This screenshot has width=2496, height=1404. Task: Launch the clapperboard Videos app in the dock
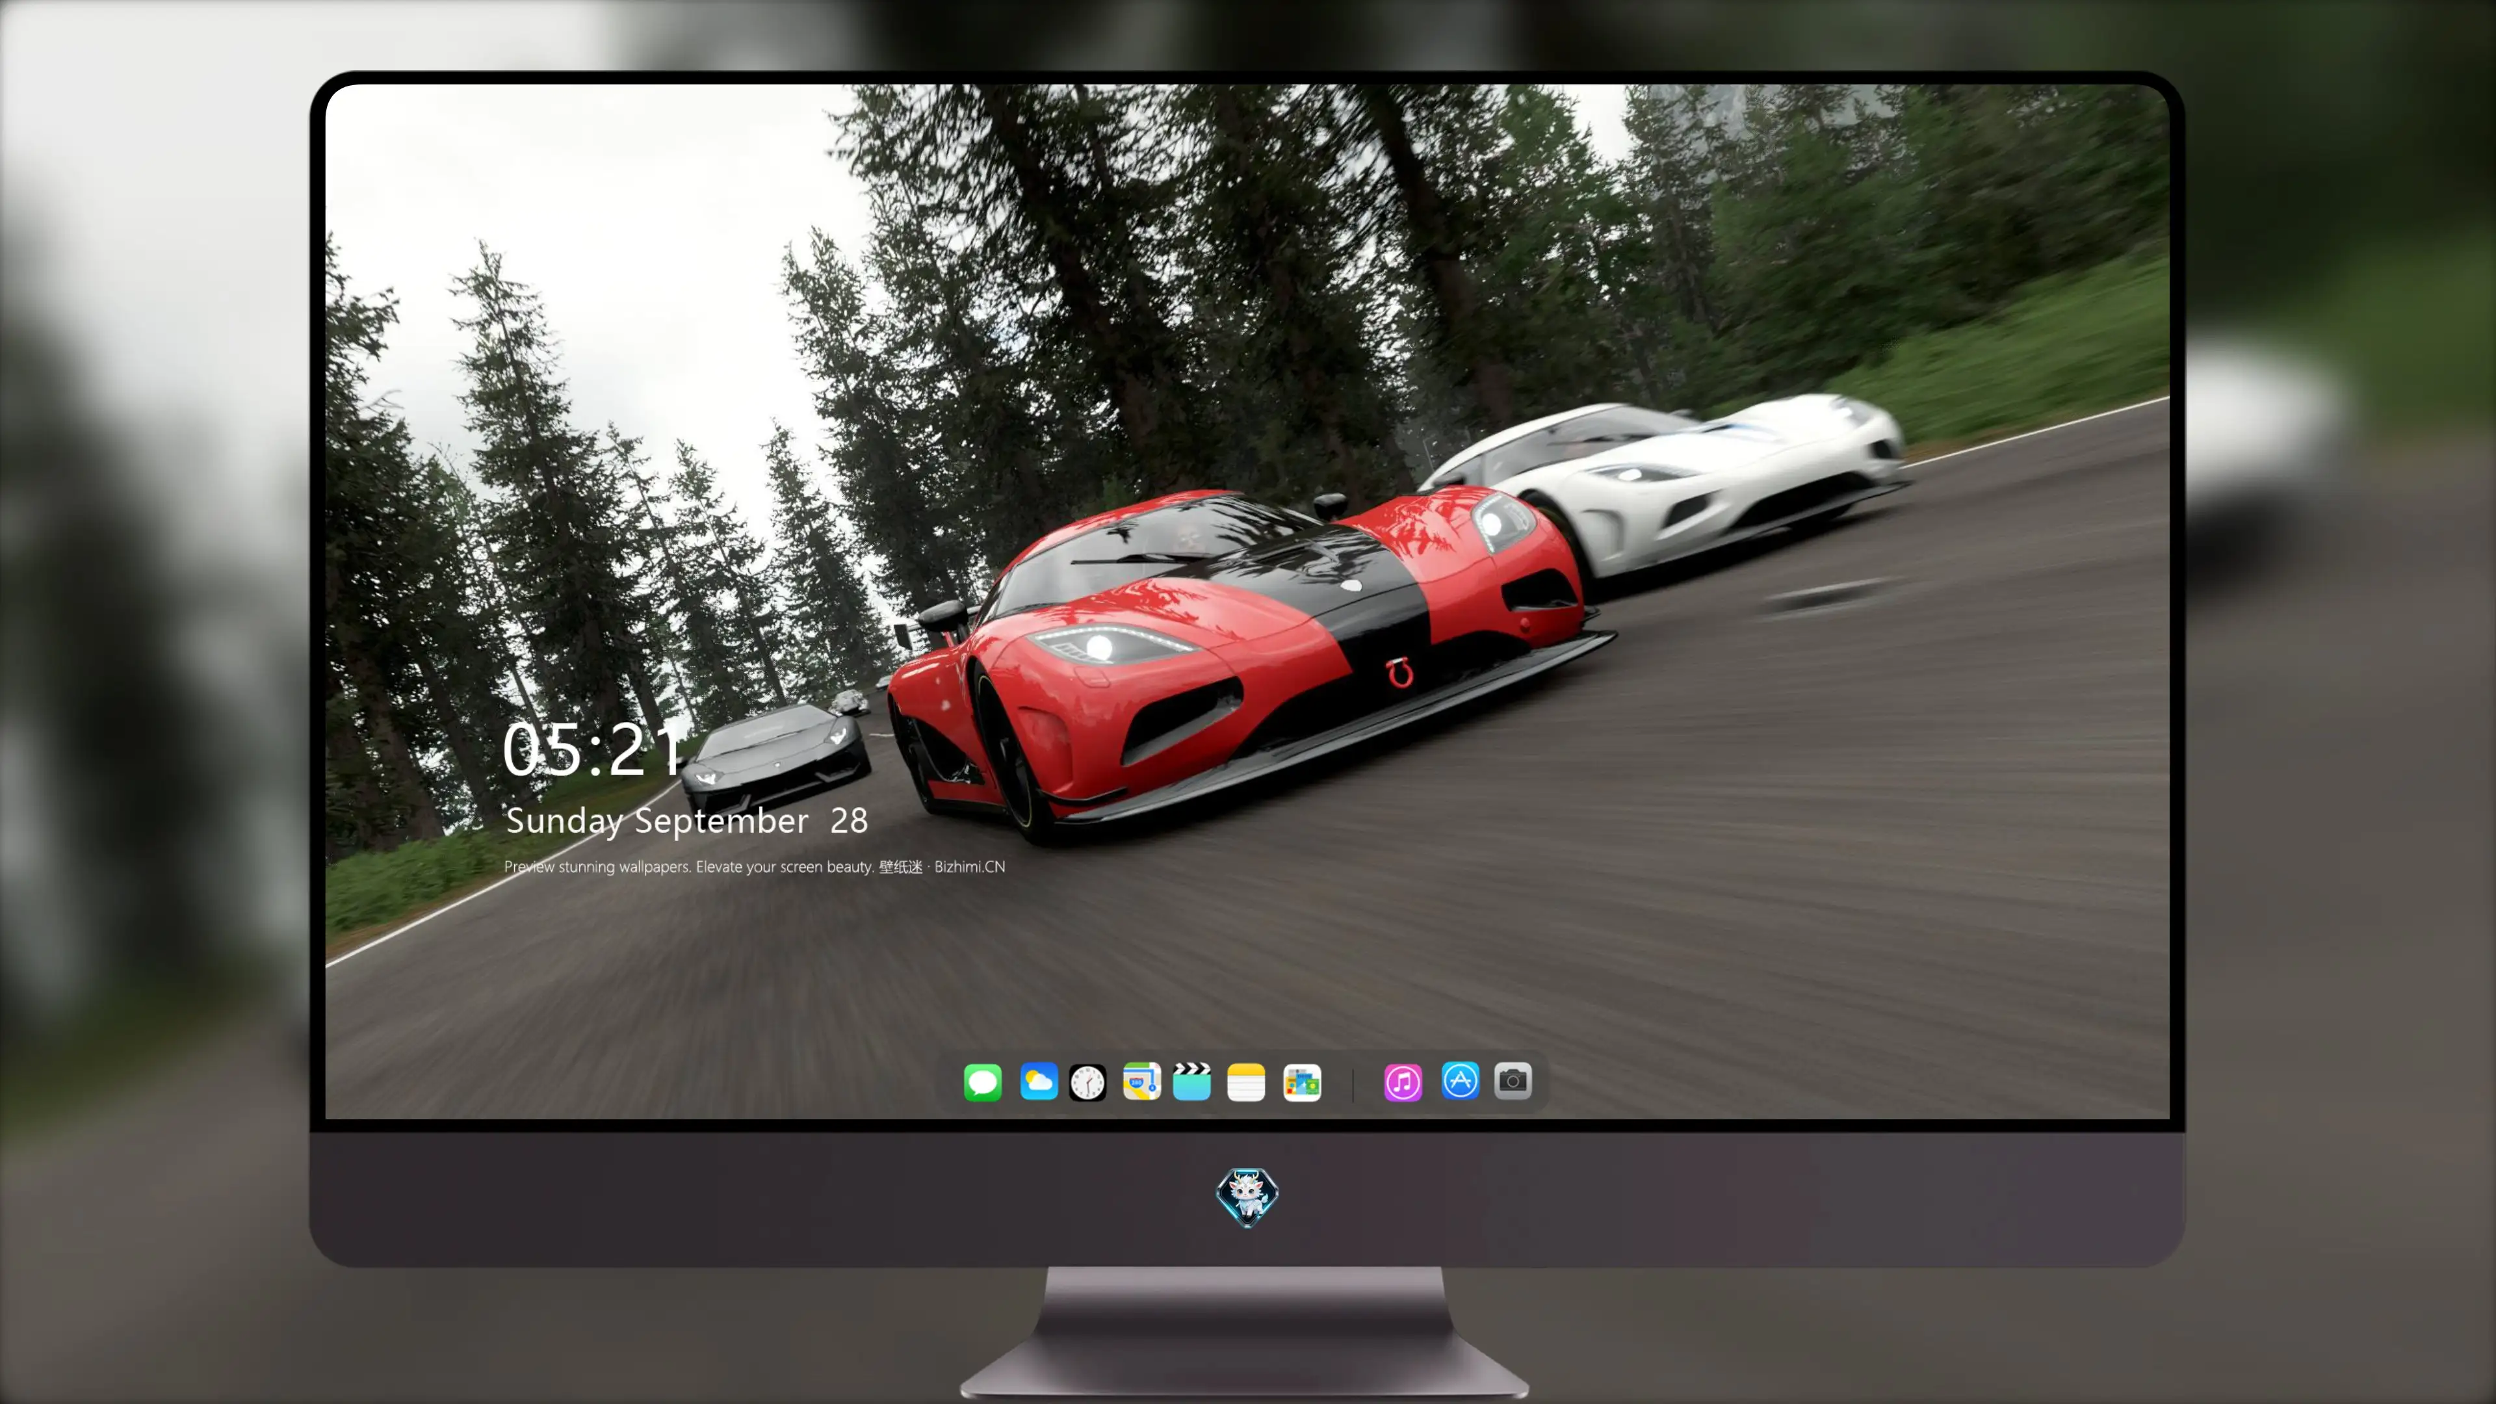coord(1192,1082)
